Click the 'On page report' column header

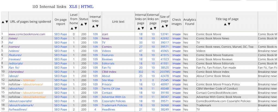(61, 22)
